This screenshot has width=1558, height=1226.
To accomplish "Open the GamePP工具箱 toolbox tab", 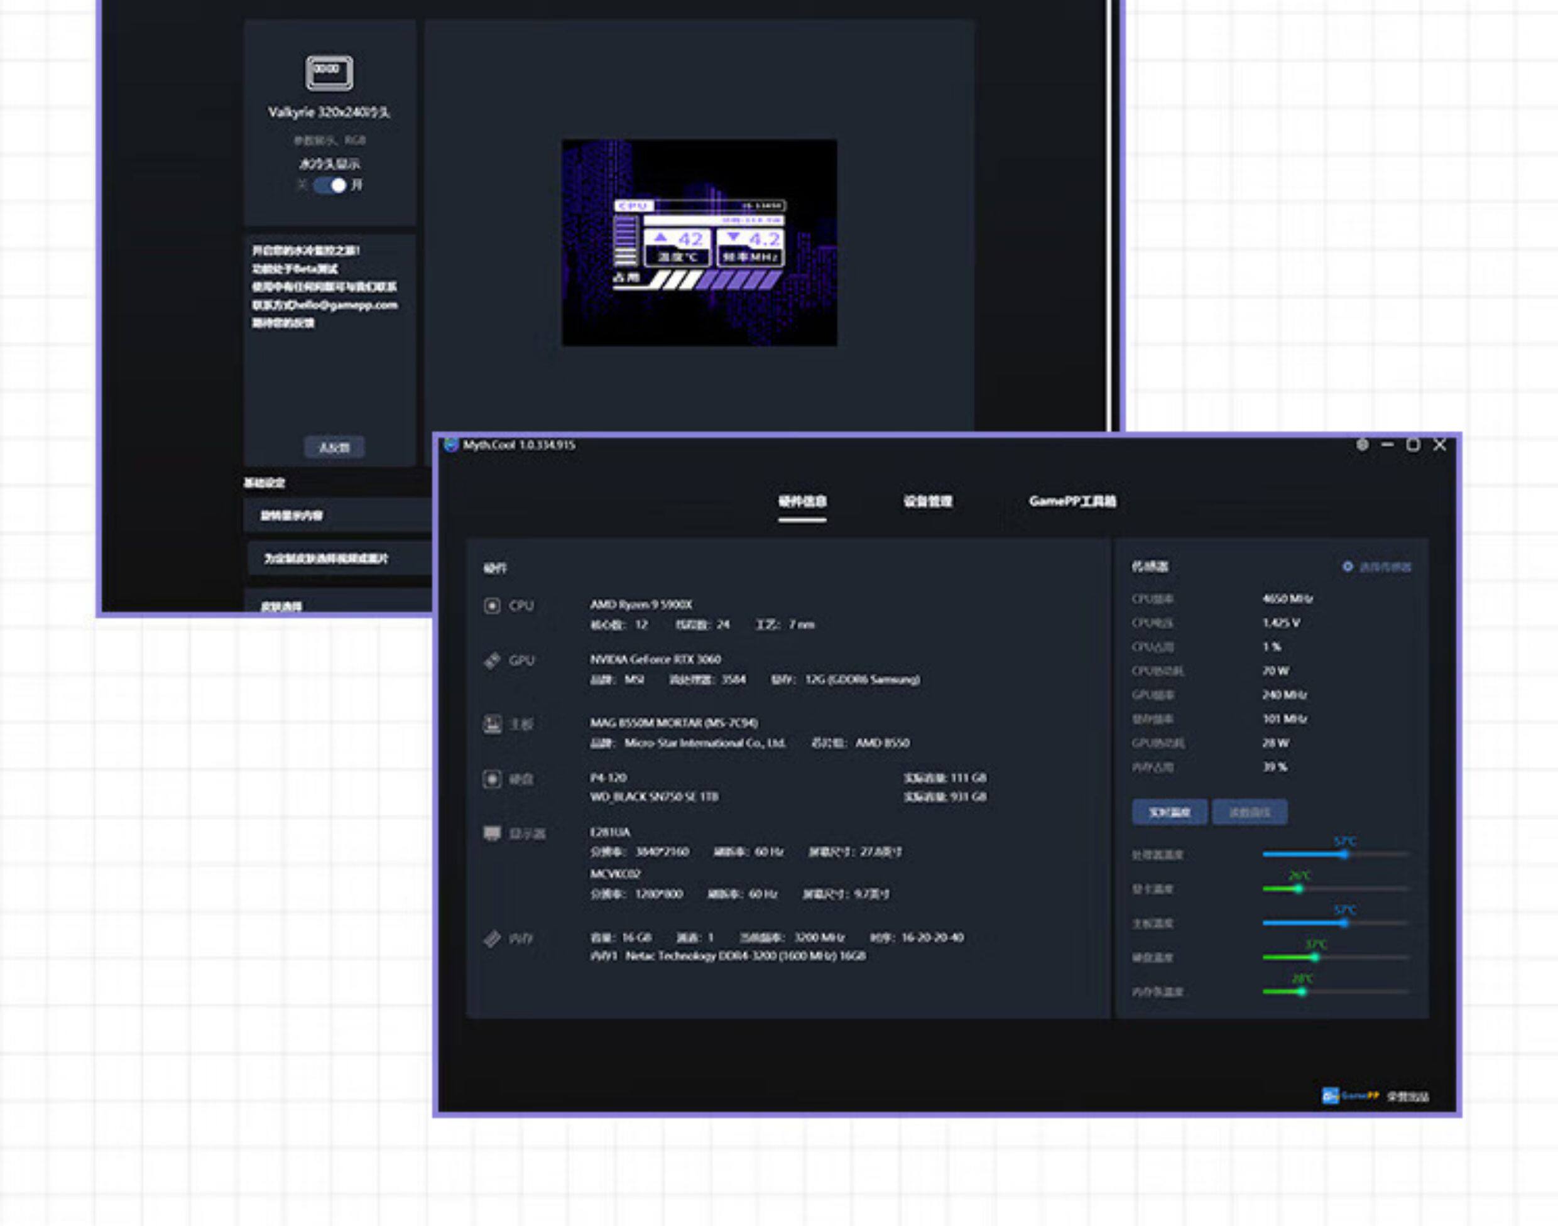I will tap(1072, 501).
